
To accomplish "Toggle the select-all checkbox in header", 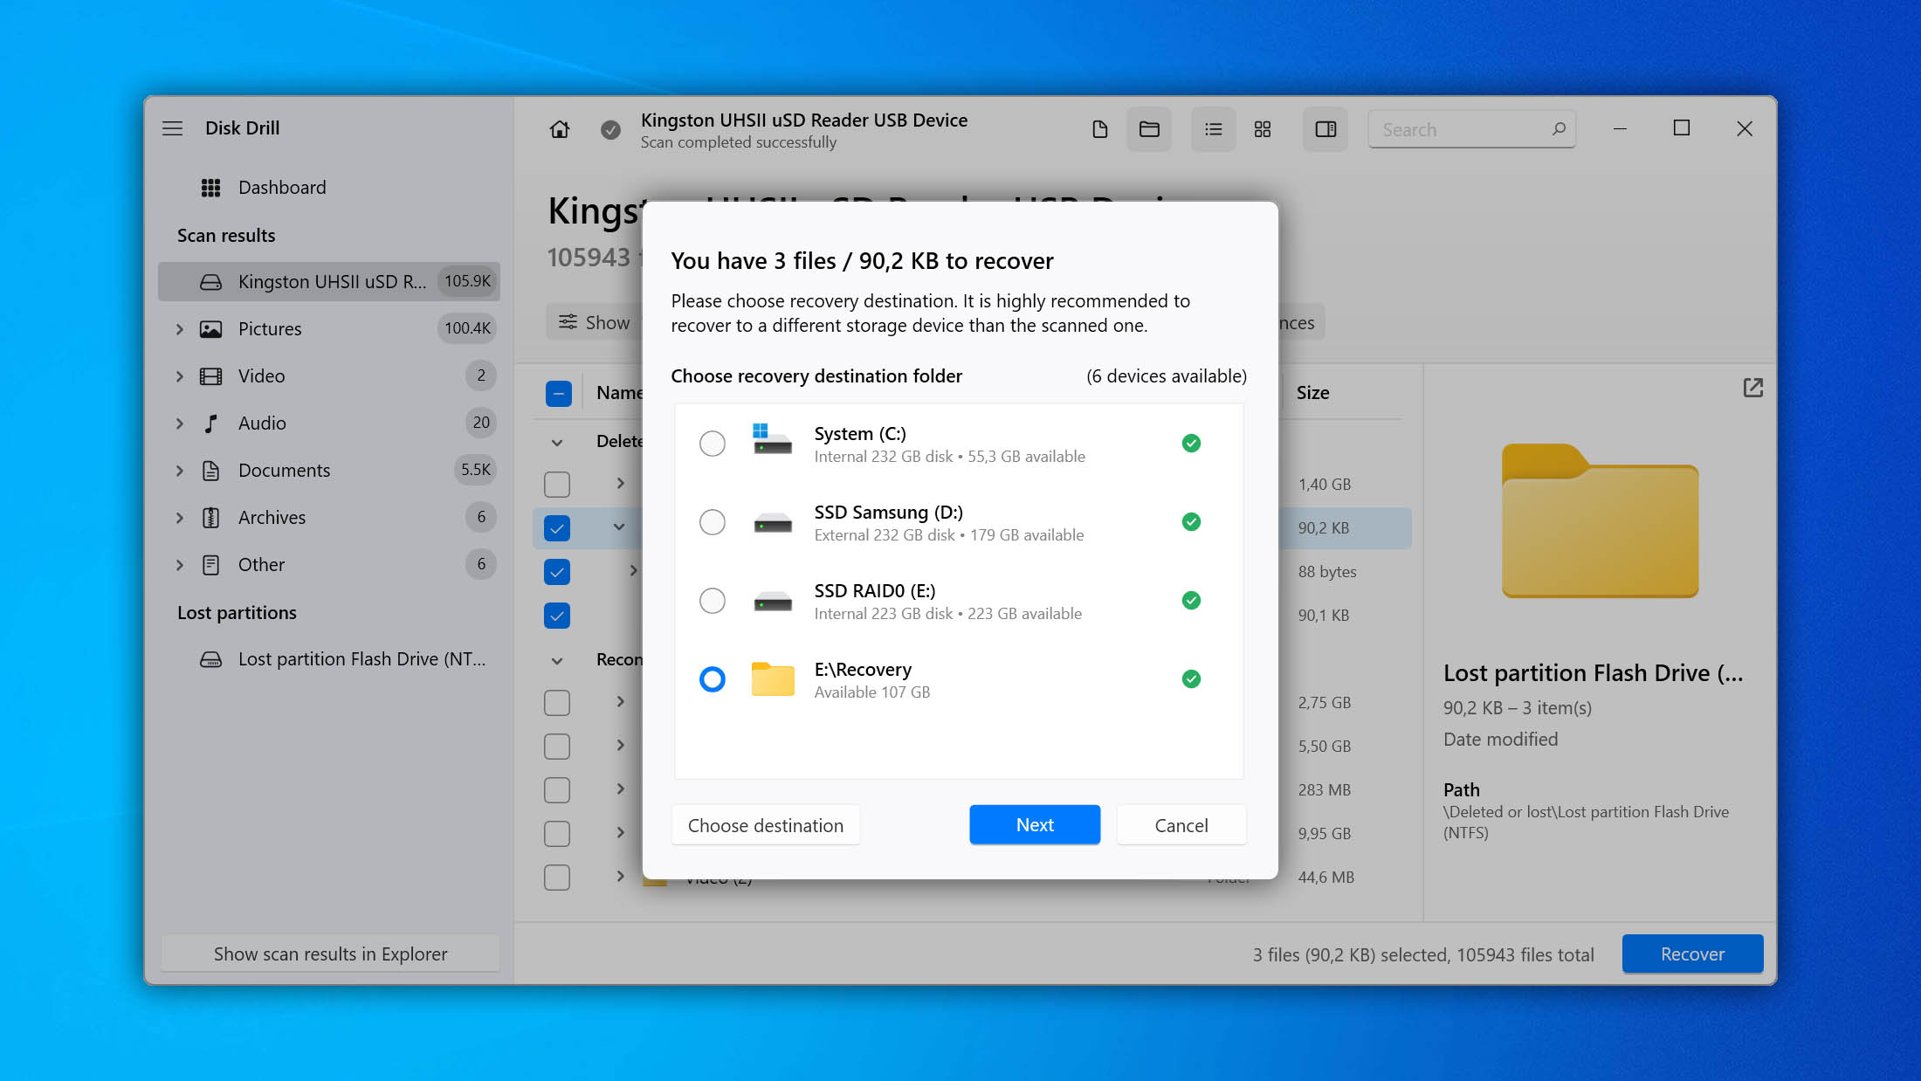I will tap(559, 393).
